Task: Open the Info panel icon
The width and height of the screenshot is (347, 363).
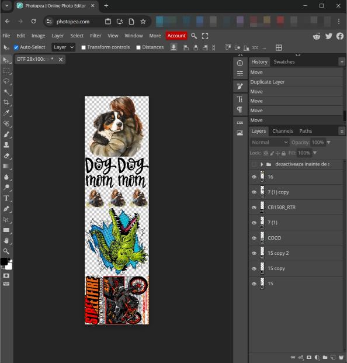Action: (240, 63)
